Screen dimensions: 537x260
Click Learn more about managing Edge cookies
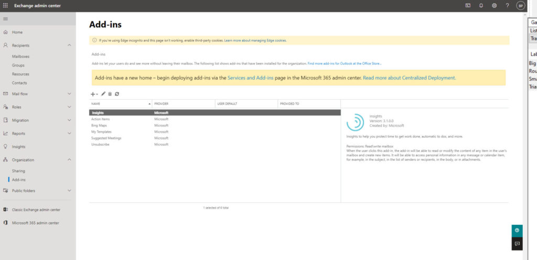point(255,40)
